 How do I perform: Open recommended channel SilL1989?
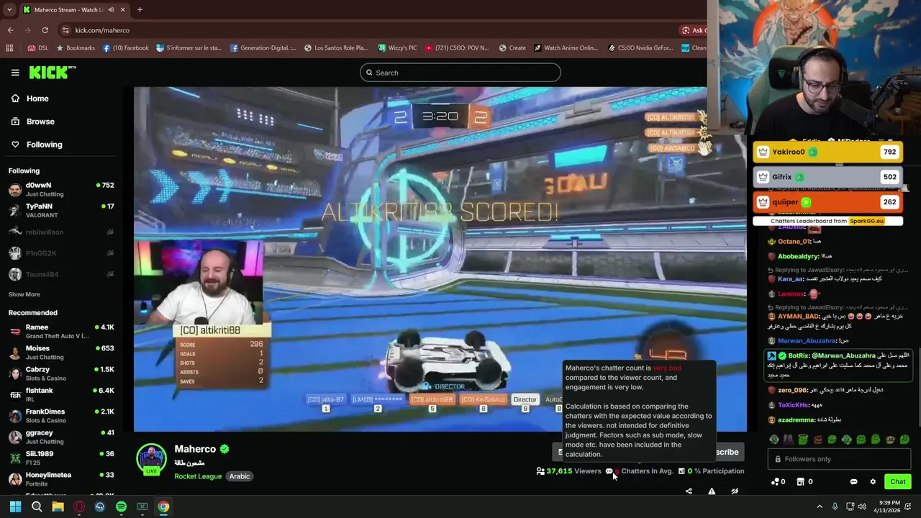pos(61,458)
